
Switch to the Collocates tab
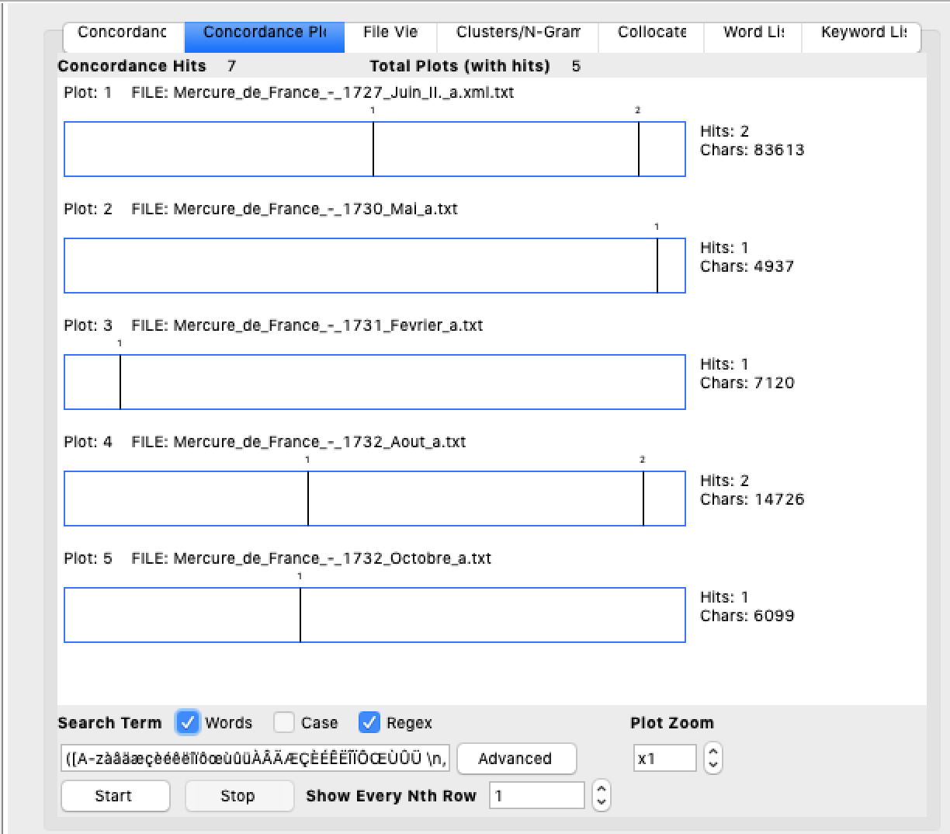tap(652, 33)
